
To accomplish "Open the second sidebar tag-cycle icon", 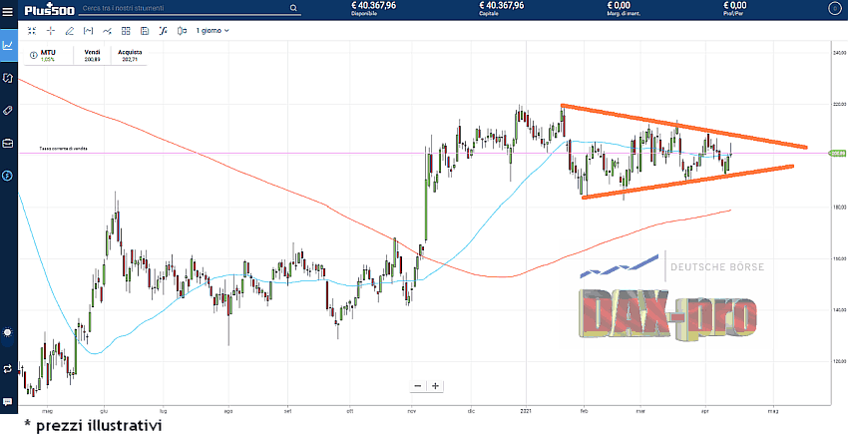I will coord(8,79).
